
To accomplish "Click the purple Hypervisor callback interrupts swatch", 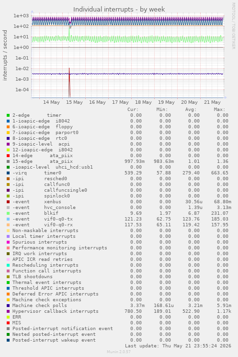I will [x=8, y=311].
